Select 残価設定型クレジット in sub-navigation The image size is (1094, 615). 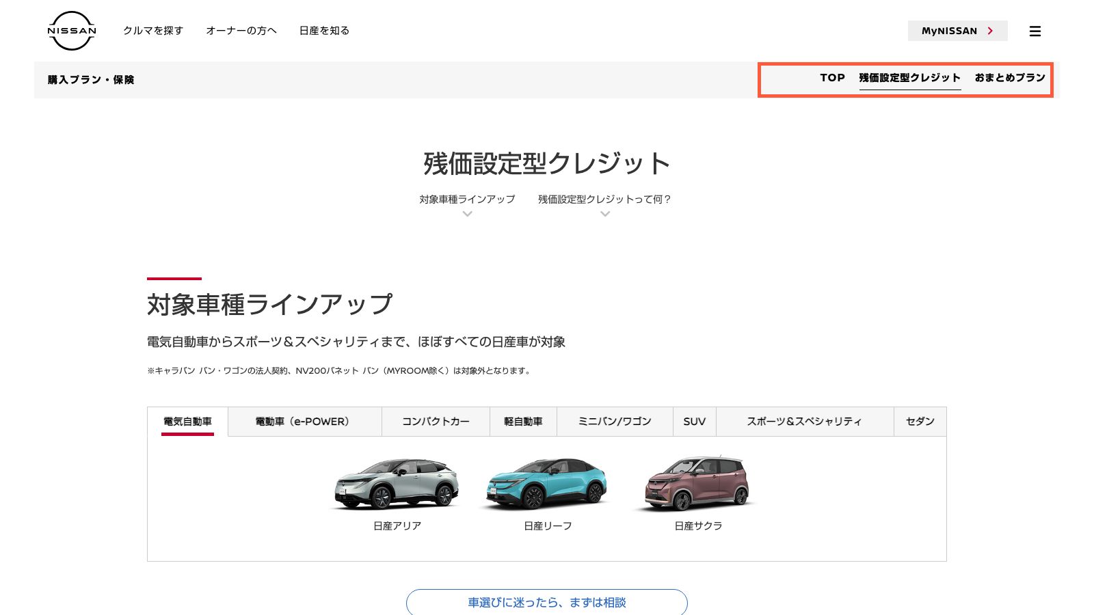click(x=910, y=78)
